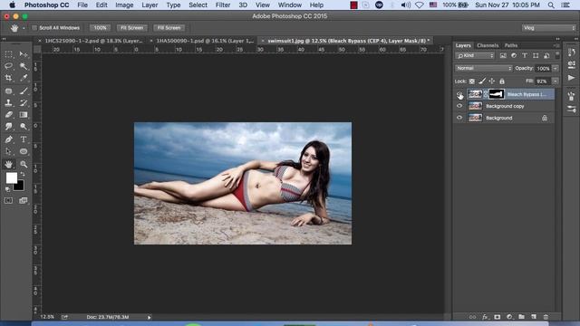Image resolution: width=580 pixels, height=326 pixels.
Task: Open the status bar info arrow
Action: pyautogui.click(x=149, y=317)
